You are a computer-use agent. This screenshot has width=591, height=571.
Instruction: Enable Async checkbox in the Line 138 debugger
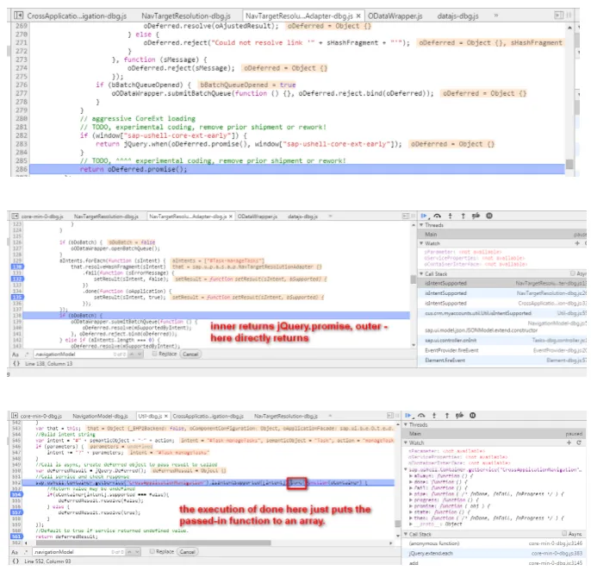tap(573, 273)
